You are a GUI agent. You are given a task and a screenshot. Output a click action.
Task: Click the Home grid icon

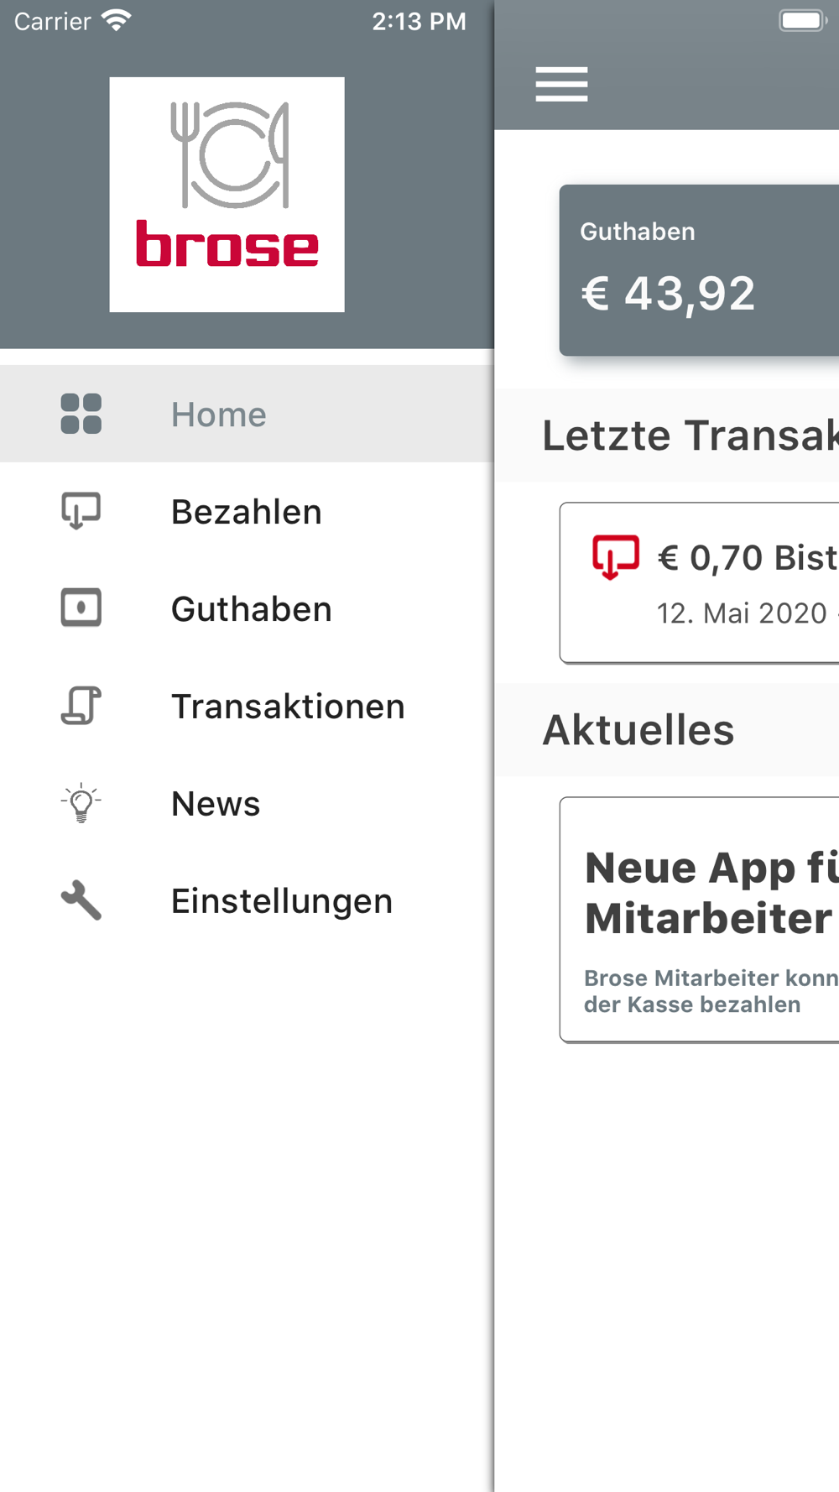[x=81, y=414]
